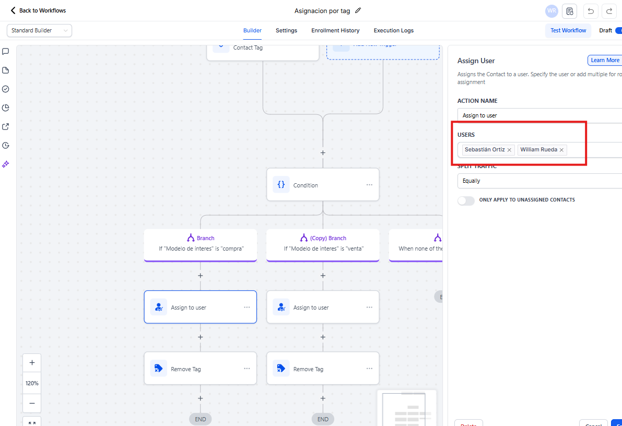Remove William Rueda from users

[x=561, y=150]
